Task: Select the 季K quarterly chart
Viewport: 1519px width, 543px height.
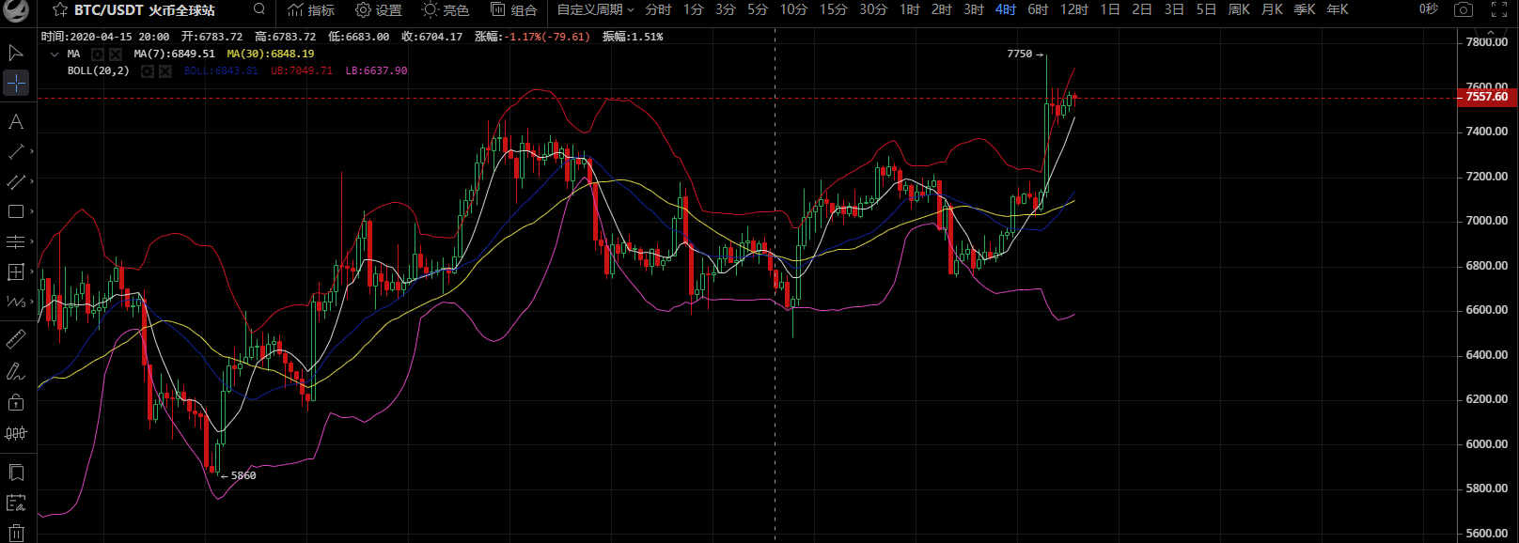Action: pos(1305,9)
